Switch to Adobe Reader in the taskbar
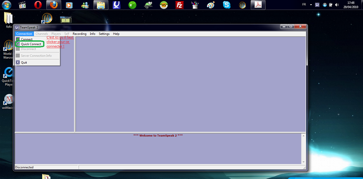The image size is (363, 179). [258, 5]
